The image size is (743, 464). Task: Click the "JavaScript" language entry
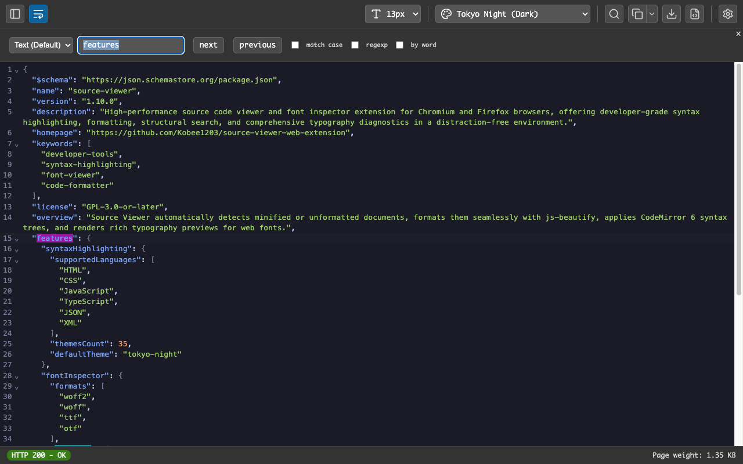click(x=86, y=291)
